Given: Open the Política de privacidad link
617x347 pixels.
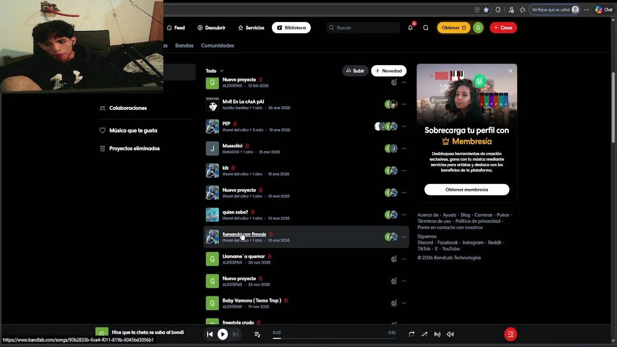Looking at the screenshot, I should click(x=478, y=221).
